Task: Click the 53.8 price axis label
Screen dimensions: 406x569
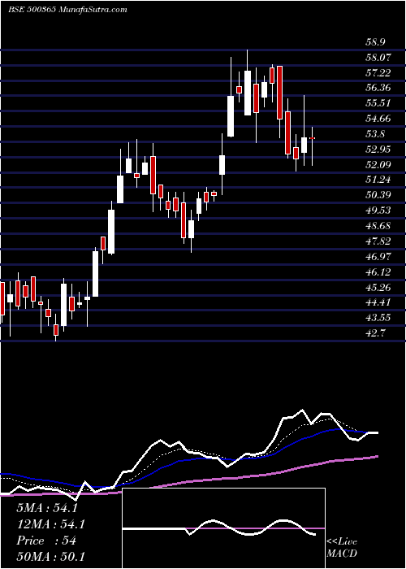Action: tap(375, 134)
